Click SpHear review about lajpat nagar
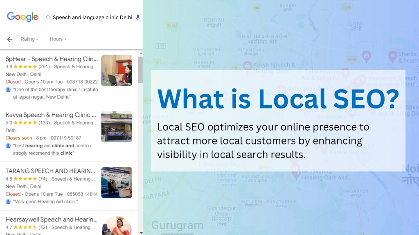The height and width of the screenshot is (235, 419). click(x=55, y=93)
